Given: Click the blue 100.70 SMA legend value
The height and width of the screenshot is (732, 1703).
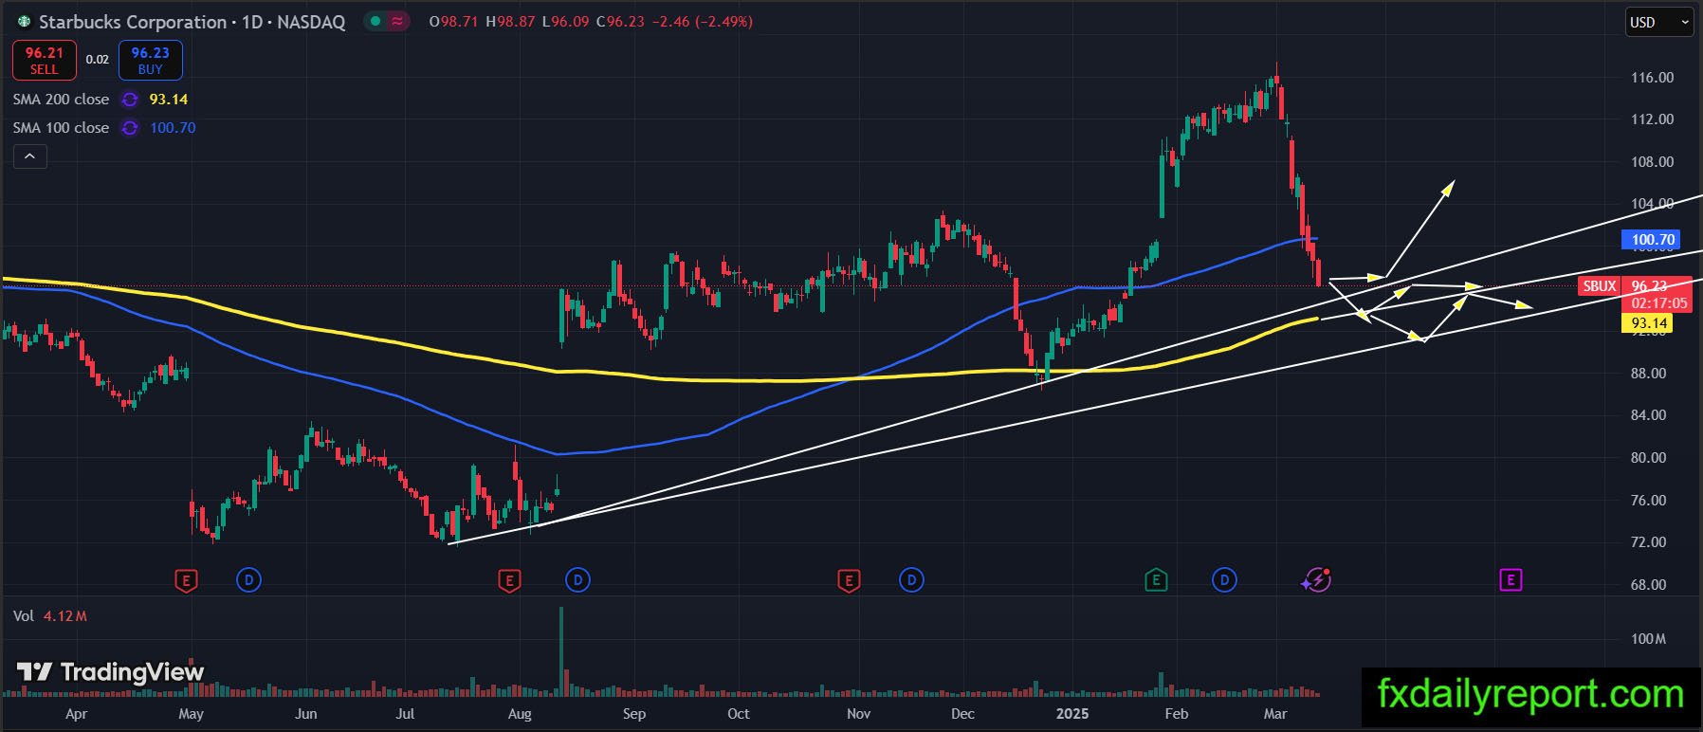Looking at the screenshot, I should point(173,128).
